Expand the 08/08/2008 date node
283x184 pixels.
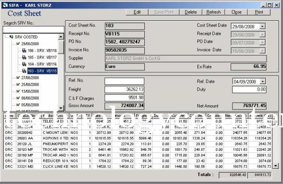pyautogui.click(x=18, y=98)
